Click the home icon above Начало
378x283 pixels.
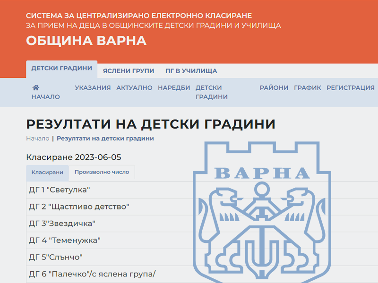(x=35, y=88)
